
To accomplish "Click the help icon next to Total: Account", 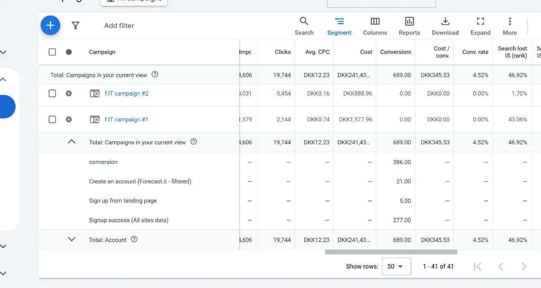I will point(134,239).
